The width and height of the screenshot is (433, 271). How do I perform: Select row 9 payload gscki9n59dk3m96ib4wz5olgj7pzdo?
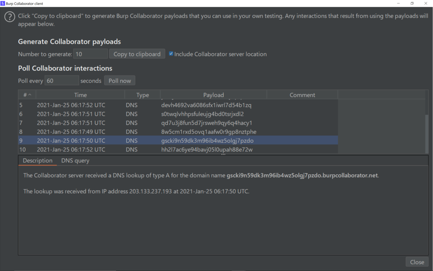(207, 141)
